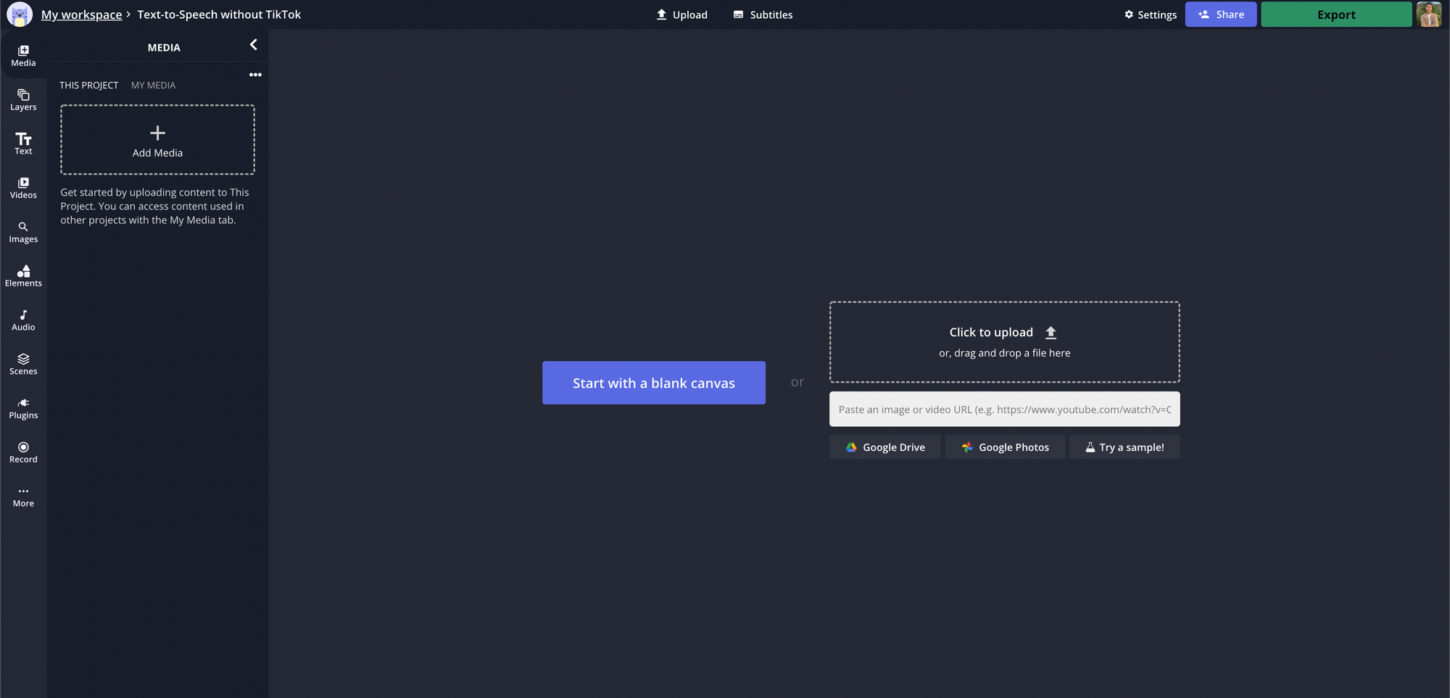Select the Text tool
Screen dimensions: 1450x698
click(x=23, y=144)
